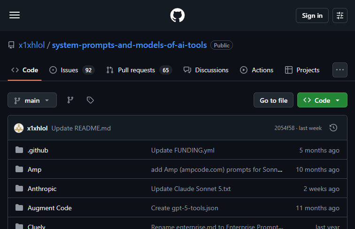Image resolution: width=355 pixels, height=229 pixels.
Task: Visit x1xhlol owner profile link
Action: pos(32,45)
